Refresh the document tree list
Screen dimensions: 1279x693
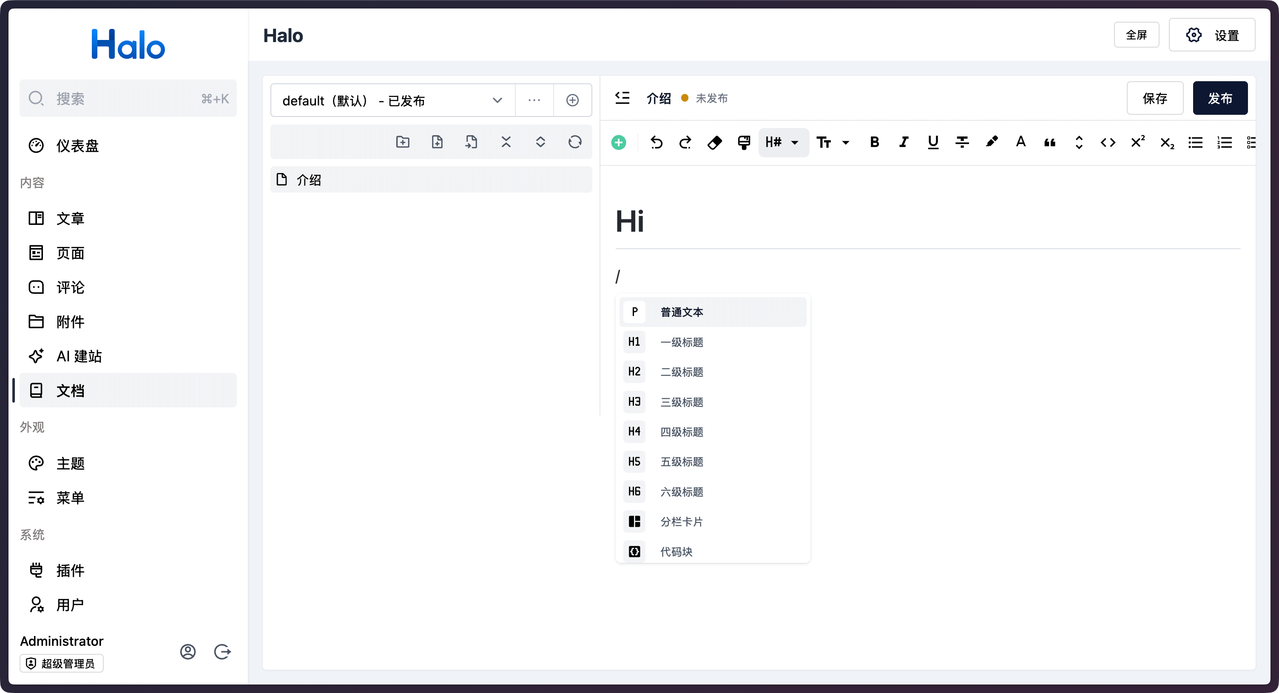(574, 142)
